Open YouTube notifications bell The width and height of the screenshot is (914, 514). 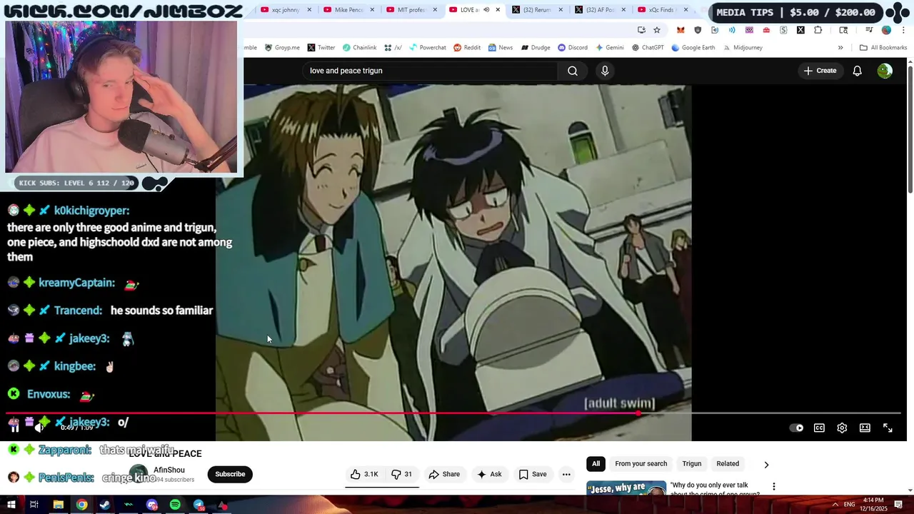(x=857, y=71)
